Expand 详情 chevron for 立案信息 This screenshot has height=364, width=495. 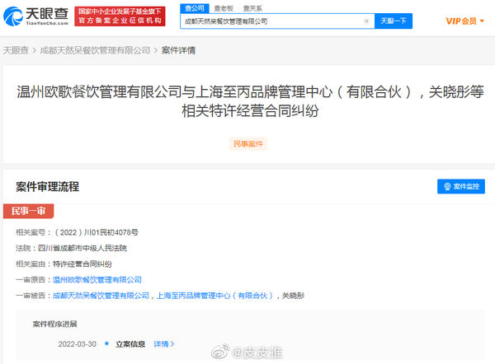coord(172,343)
